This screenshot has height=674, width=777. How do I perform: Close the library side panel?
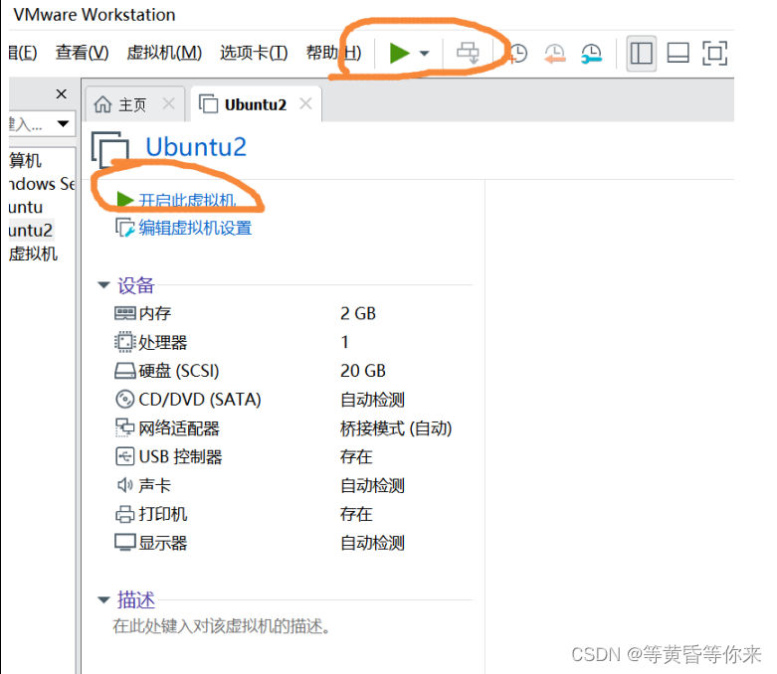[61, 93]
